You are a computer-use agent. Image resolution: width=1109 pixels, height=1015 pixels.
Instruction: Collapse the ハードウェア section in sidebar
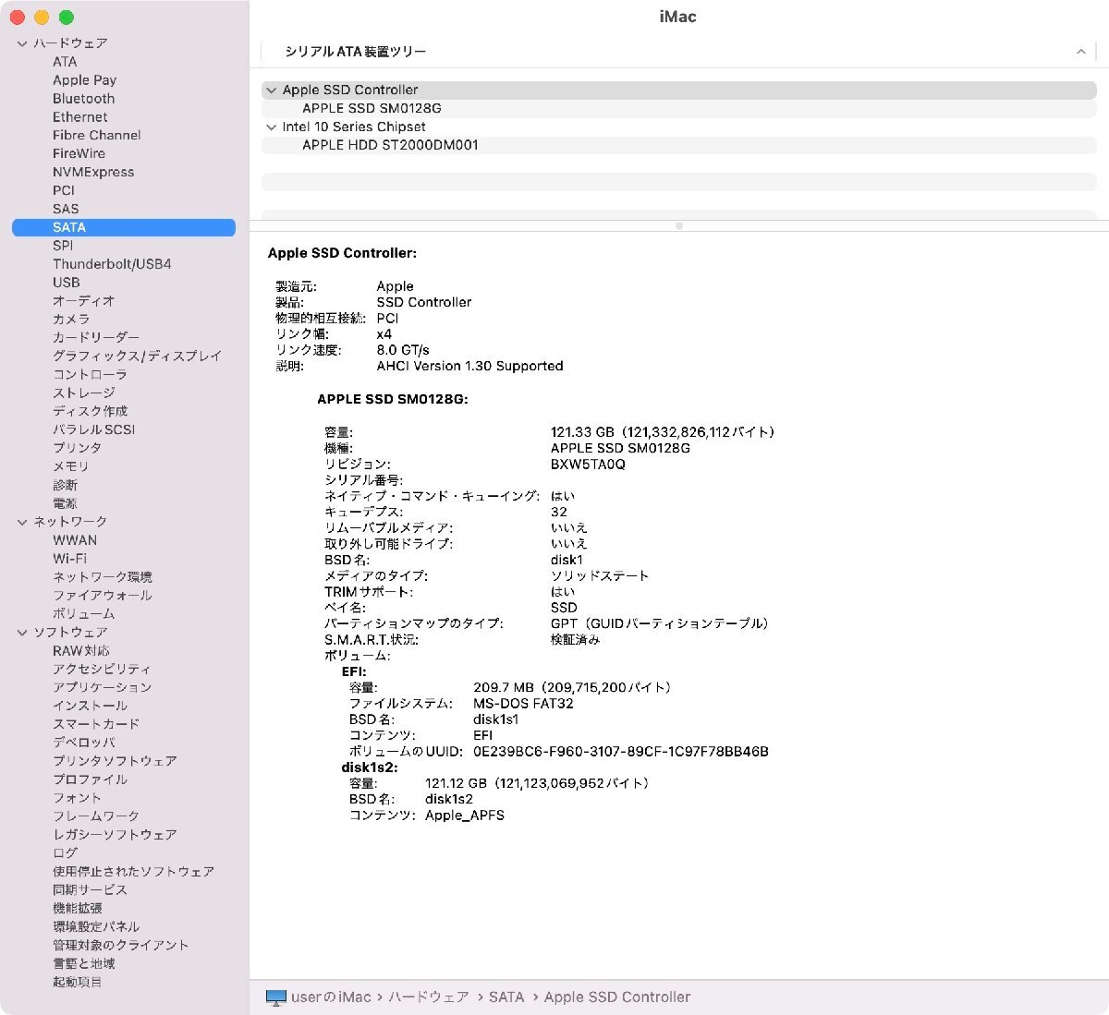[22, 43]
